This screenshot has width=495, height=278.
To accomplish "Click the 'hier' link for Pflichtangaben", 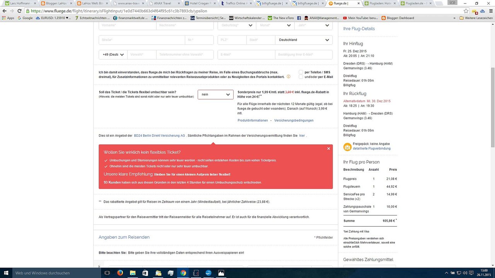I will (x=302, y=136).
